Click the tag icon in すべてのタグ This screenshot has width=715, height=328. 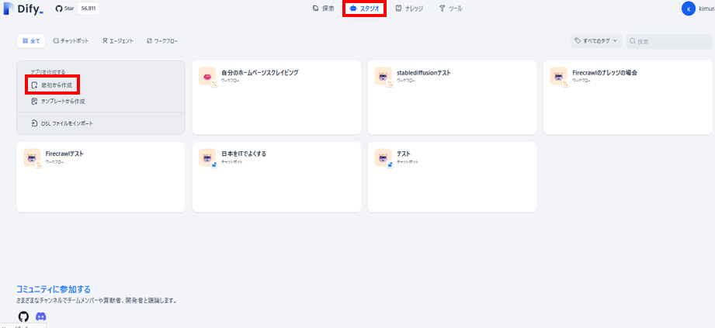[x=578, y=41]
